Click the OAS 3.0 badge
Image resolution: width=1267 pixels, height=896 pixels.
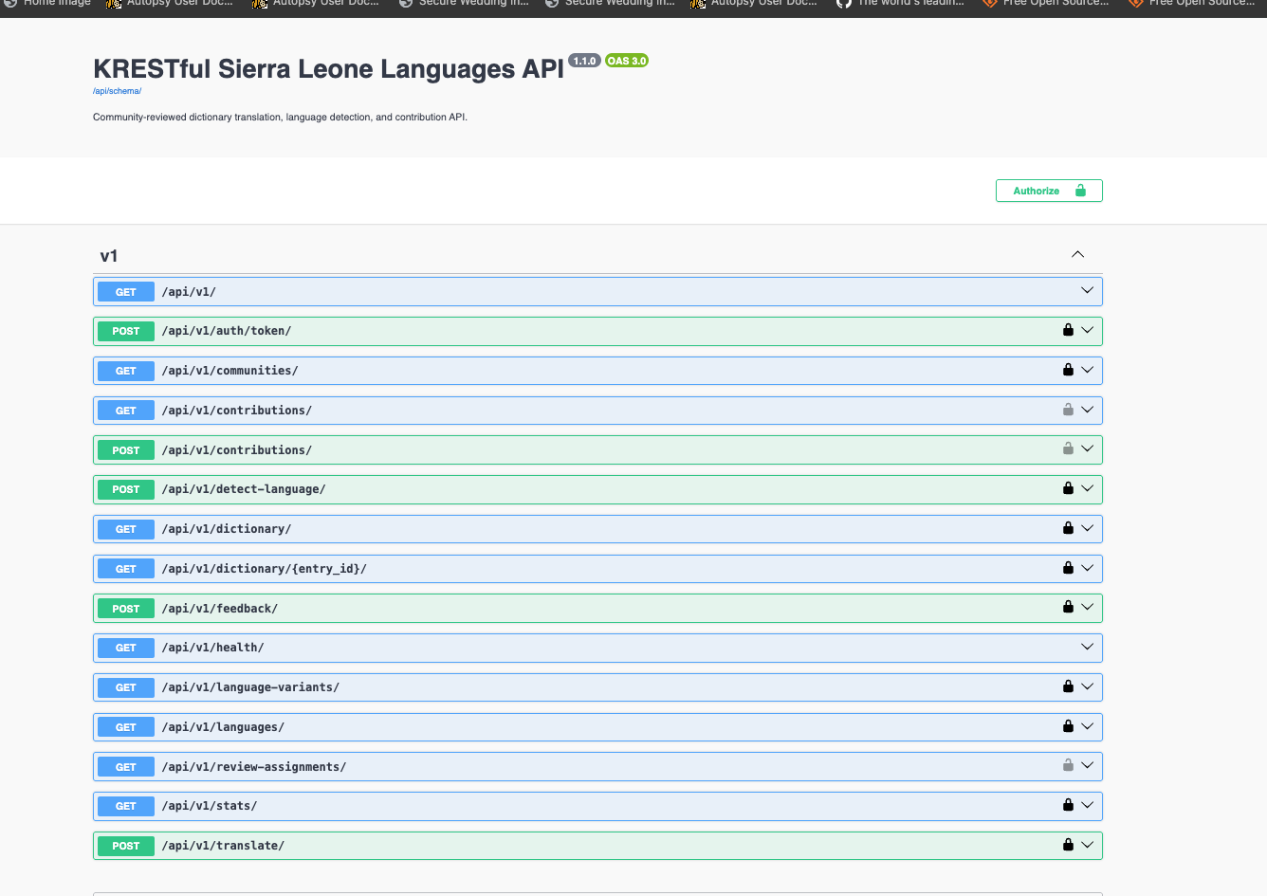pos(627,61)
